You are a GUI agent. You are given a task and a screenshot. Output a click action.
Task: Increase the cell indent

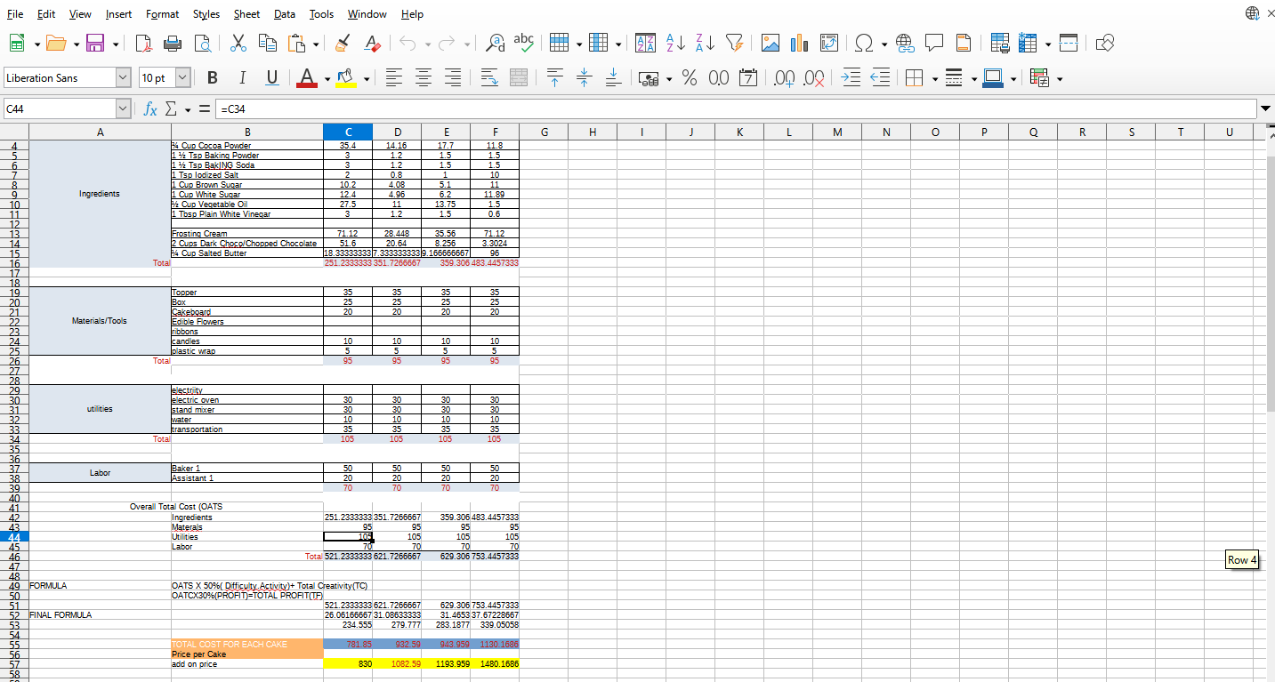pyautogui.click(x=850, y=78)
